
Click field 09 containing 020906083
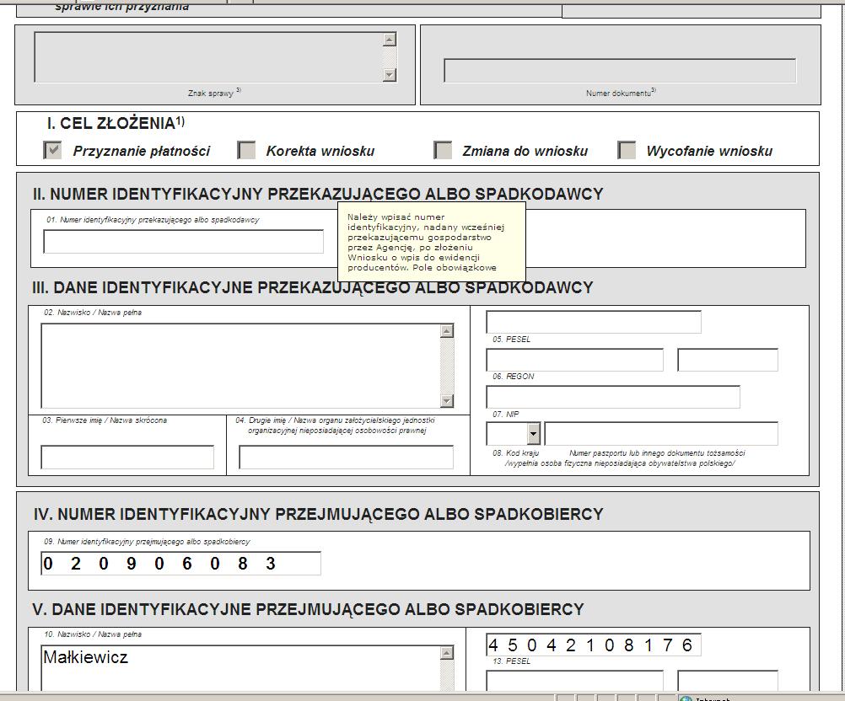180,563
